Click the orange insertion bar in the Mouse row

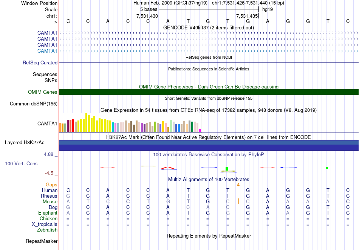[238, 201]
